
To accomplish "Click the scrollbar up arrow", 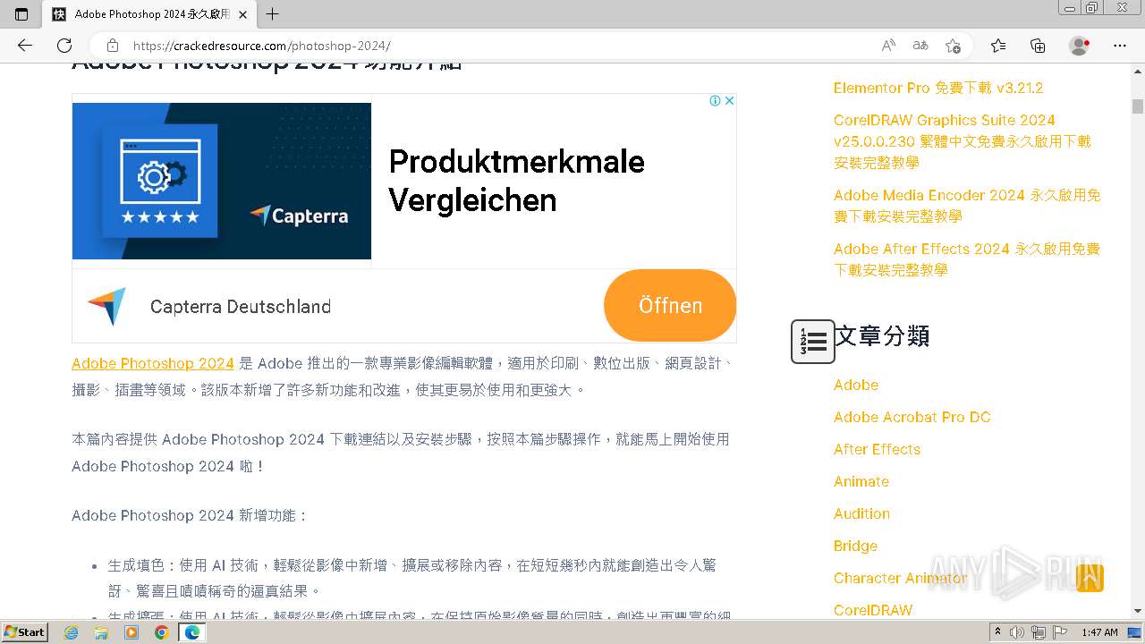I will pyautogui.click(x=1138, y=72).
